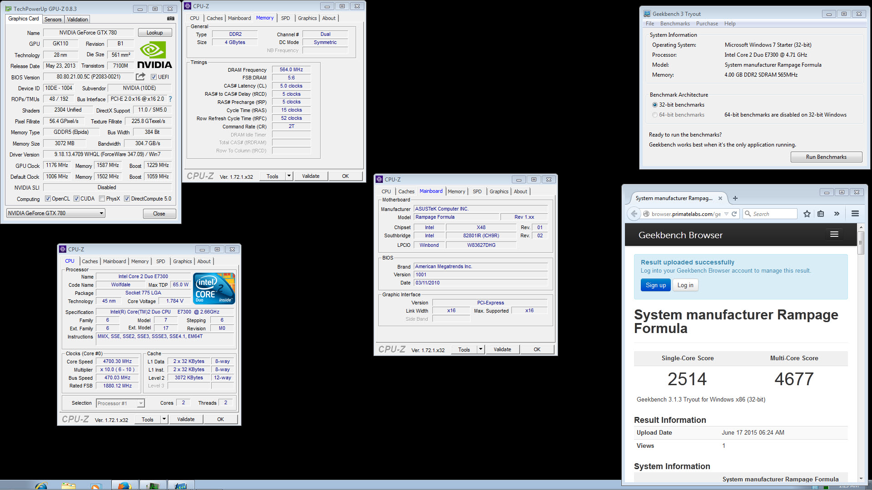Click the Firefox scrollbar down arrow
The height and width of the screenshot is (490, 872).
(x=861, y=478)
